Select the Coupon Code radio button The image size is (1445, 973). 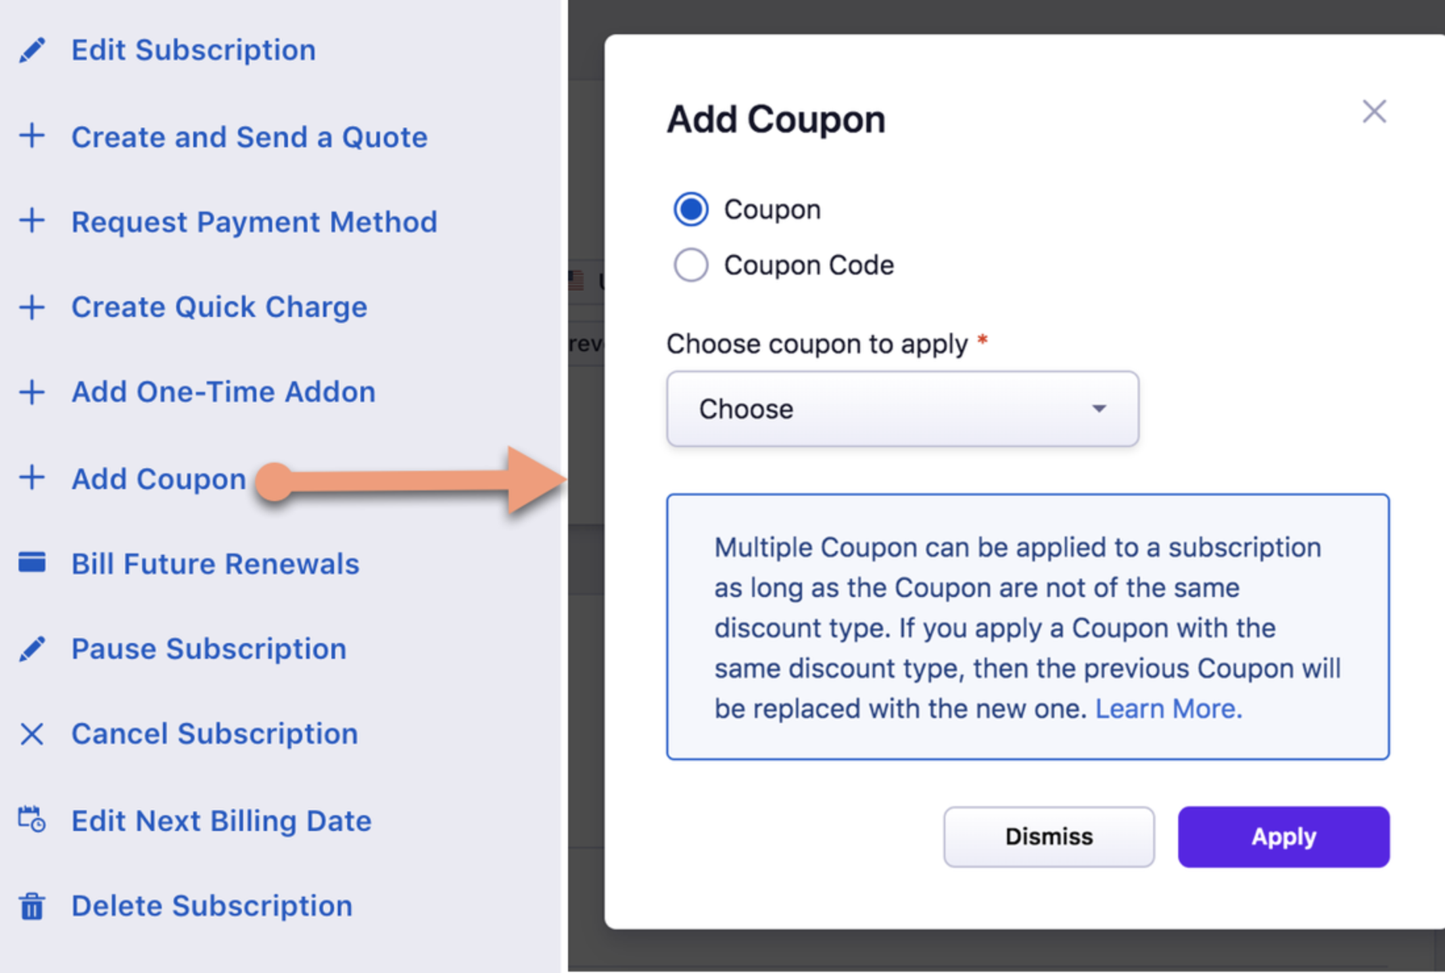pyautogui.click(x=690, y=265)
